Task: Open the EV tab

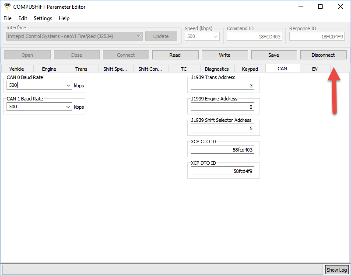Action: tap(315, 69)
